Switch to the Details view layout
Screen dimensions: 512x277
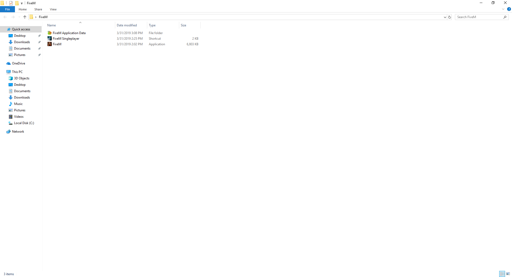click(x=502, y=274)
